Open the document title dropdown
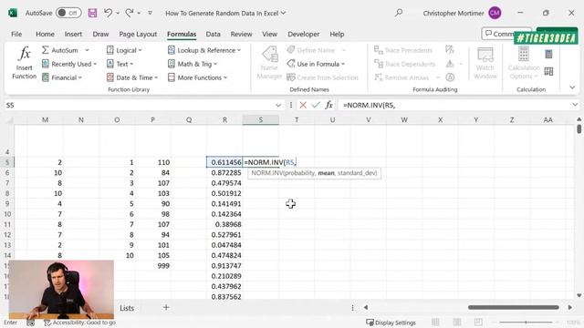Screen dimensions: 584x328 coord(284,13)
